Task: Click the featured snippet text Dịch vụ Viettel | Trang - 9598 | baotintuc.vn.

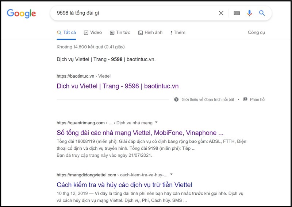Action: (106, 59)
